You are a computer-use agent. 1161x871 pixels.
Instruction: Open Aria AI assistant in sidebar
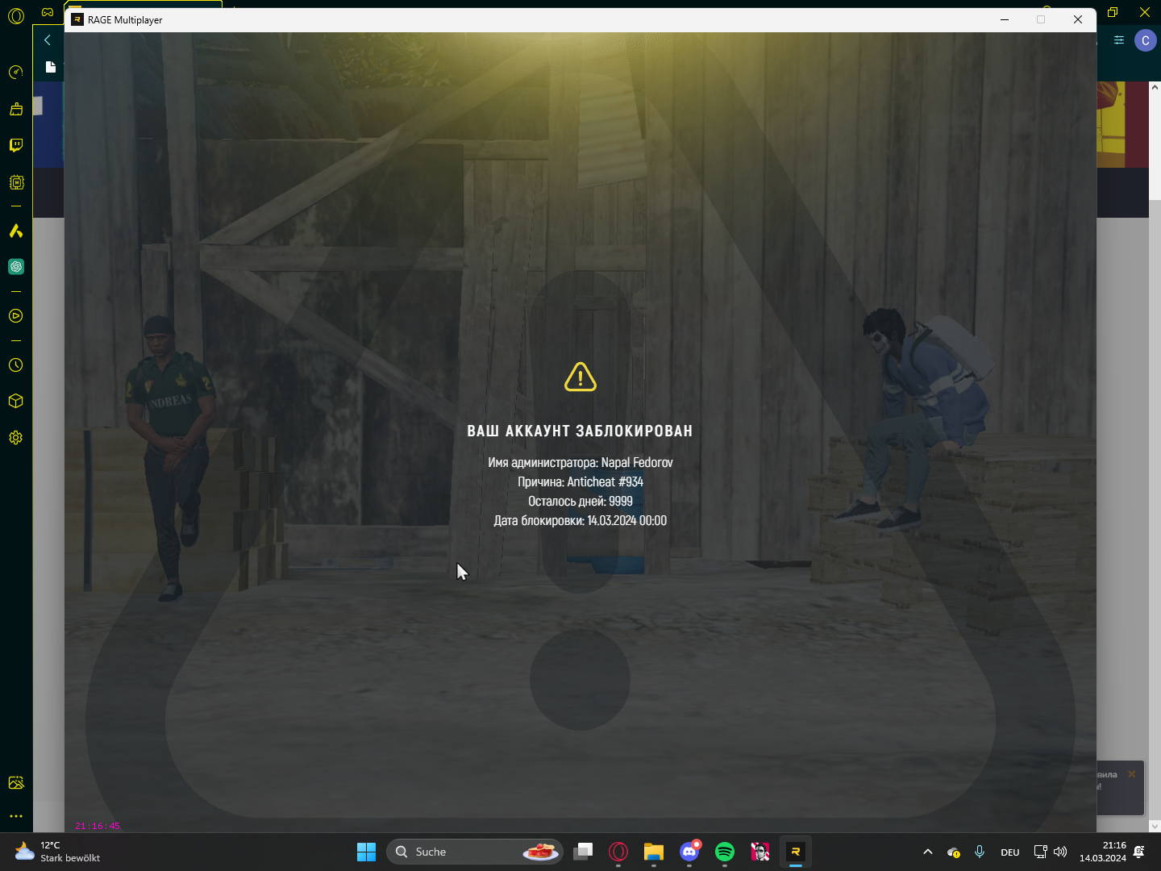coord(16,231)
